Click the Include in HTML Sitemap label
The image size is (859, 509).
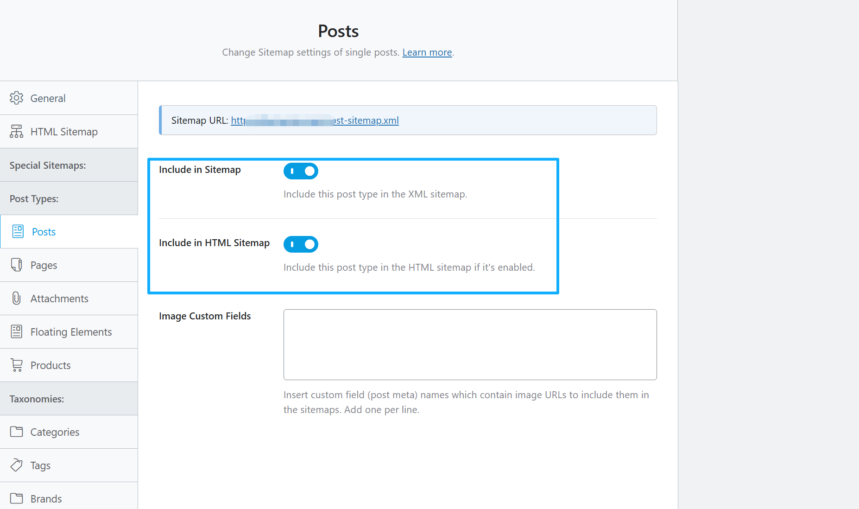click(214, 243)
